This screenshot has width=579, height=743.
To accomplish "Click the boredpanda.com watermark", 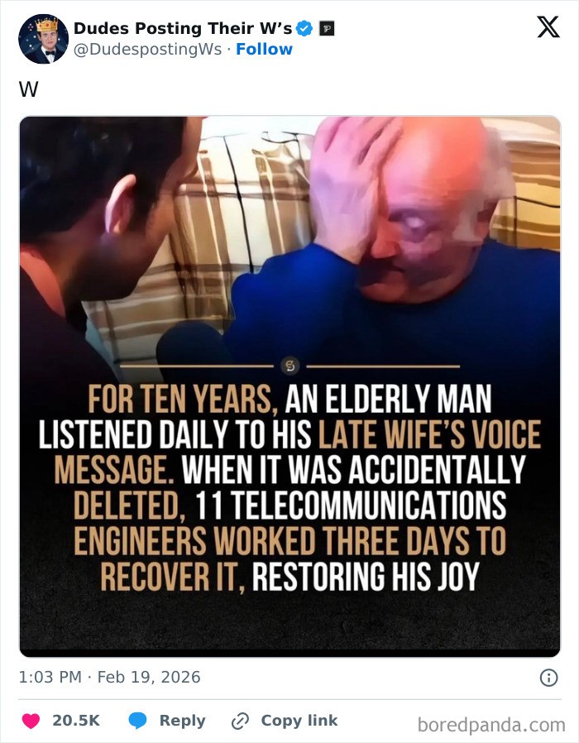I will tap(491, 725).
